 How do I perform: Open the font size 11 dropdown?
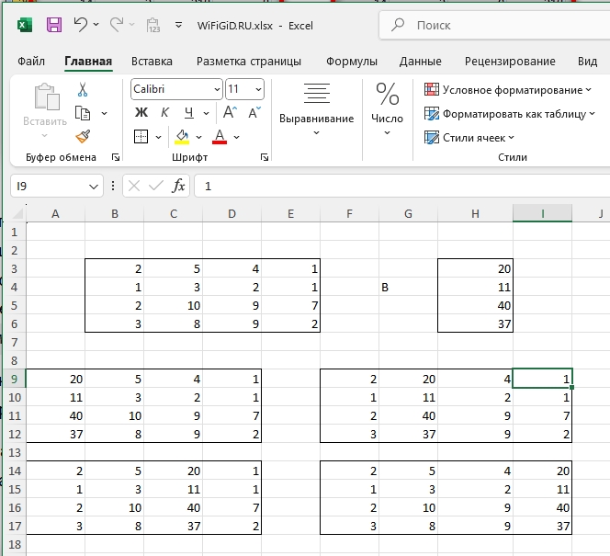click(258, 89)
